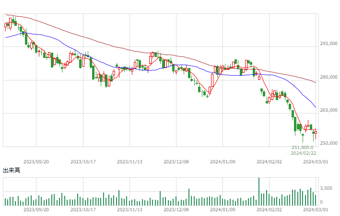This screenshot has height=216, width=340.
Task: Click the 2023/09/20 date label under price chart
Action: tap(36, 161)
